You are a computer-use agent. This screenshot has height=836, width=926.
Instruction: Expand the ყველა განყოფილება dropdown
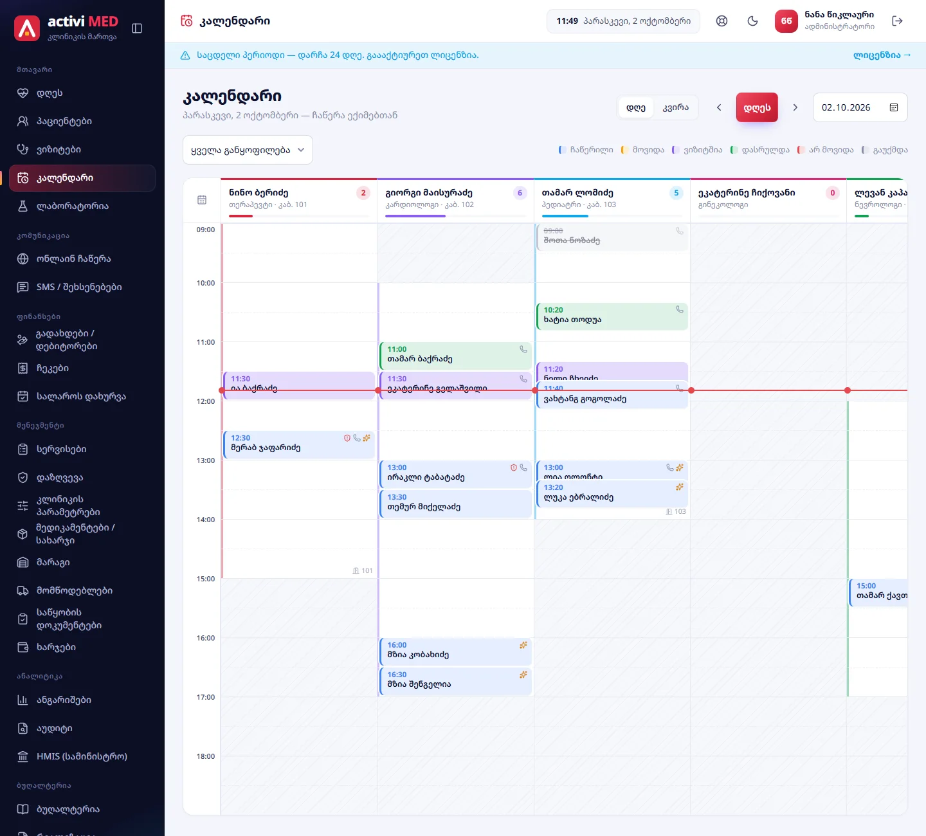(248, 150)
